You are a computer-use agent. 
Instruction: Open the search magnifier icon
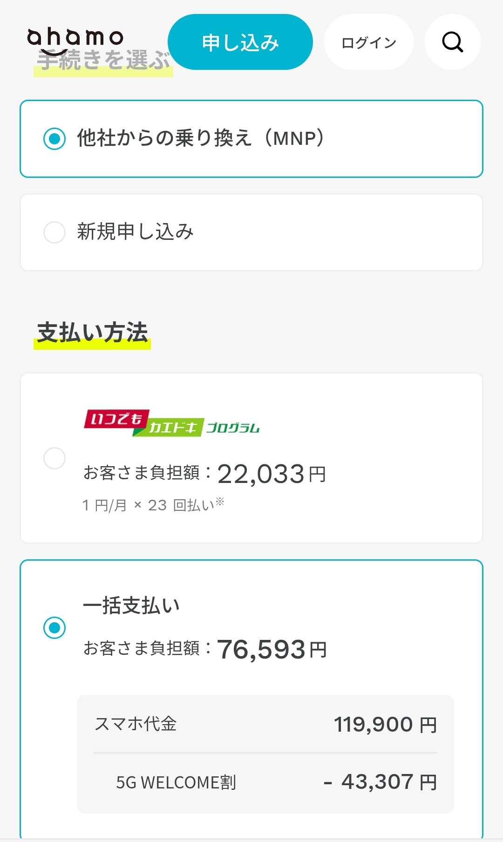(x=452, y=42)
